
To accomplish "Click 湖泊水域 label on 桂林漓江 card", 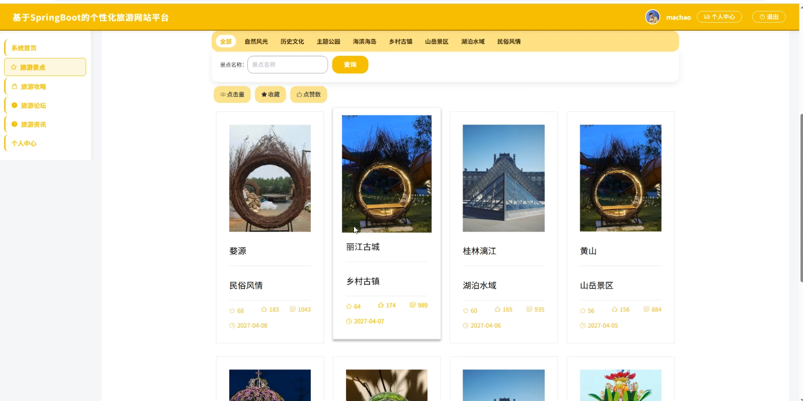I will pos(480,285).
